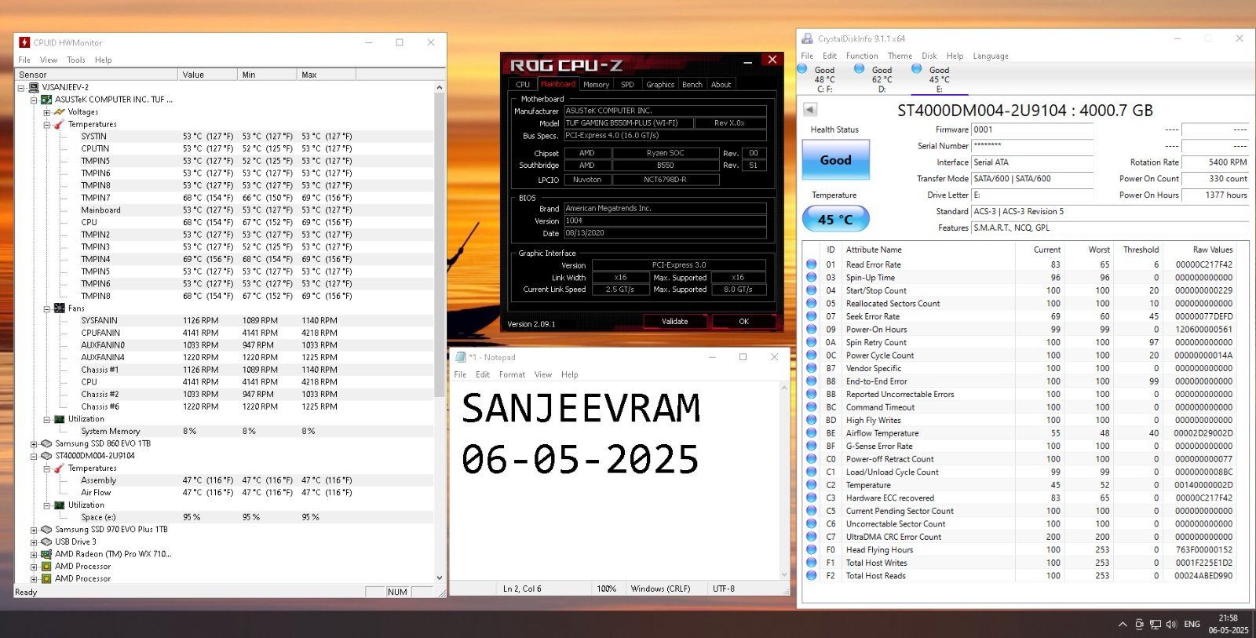1256x638 pixels.
Task: Collapse ST4000DM004-2U9104 node in HWMonitor
Action: [34, 456]
